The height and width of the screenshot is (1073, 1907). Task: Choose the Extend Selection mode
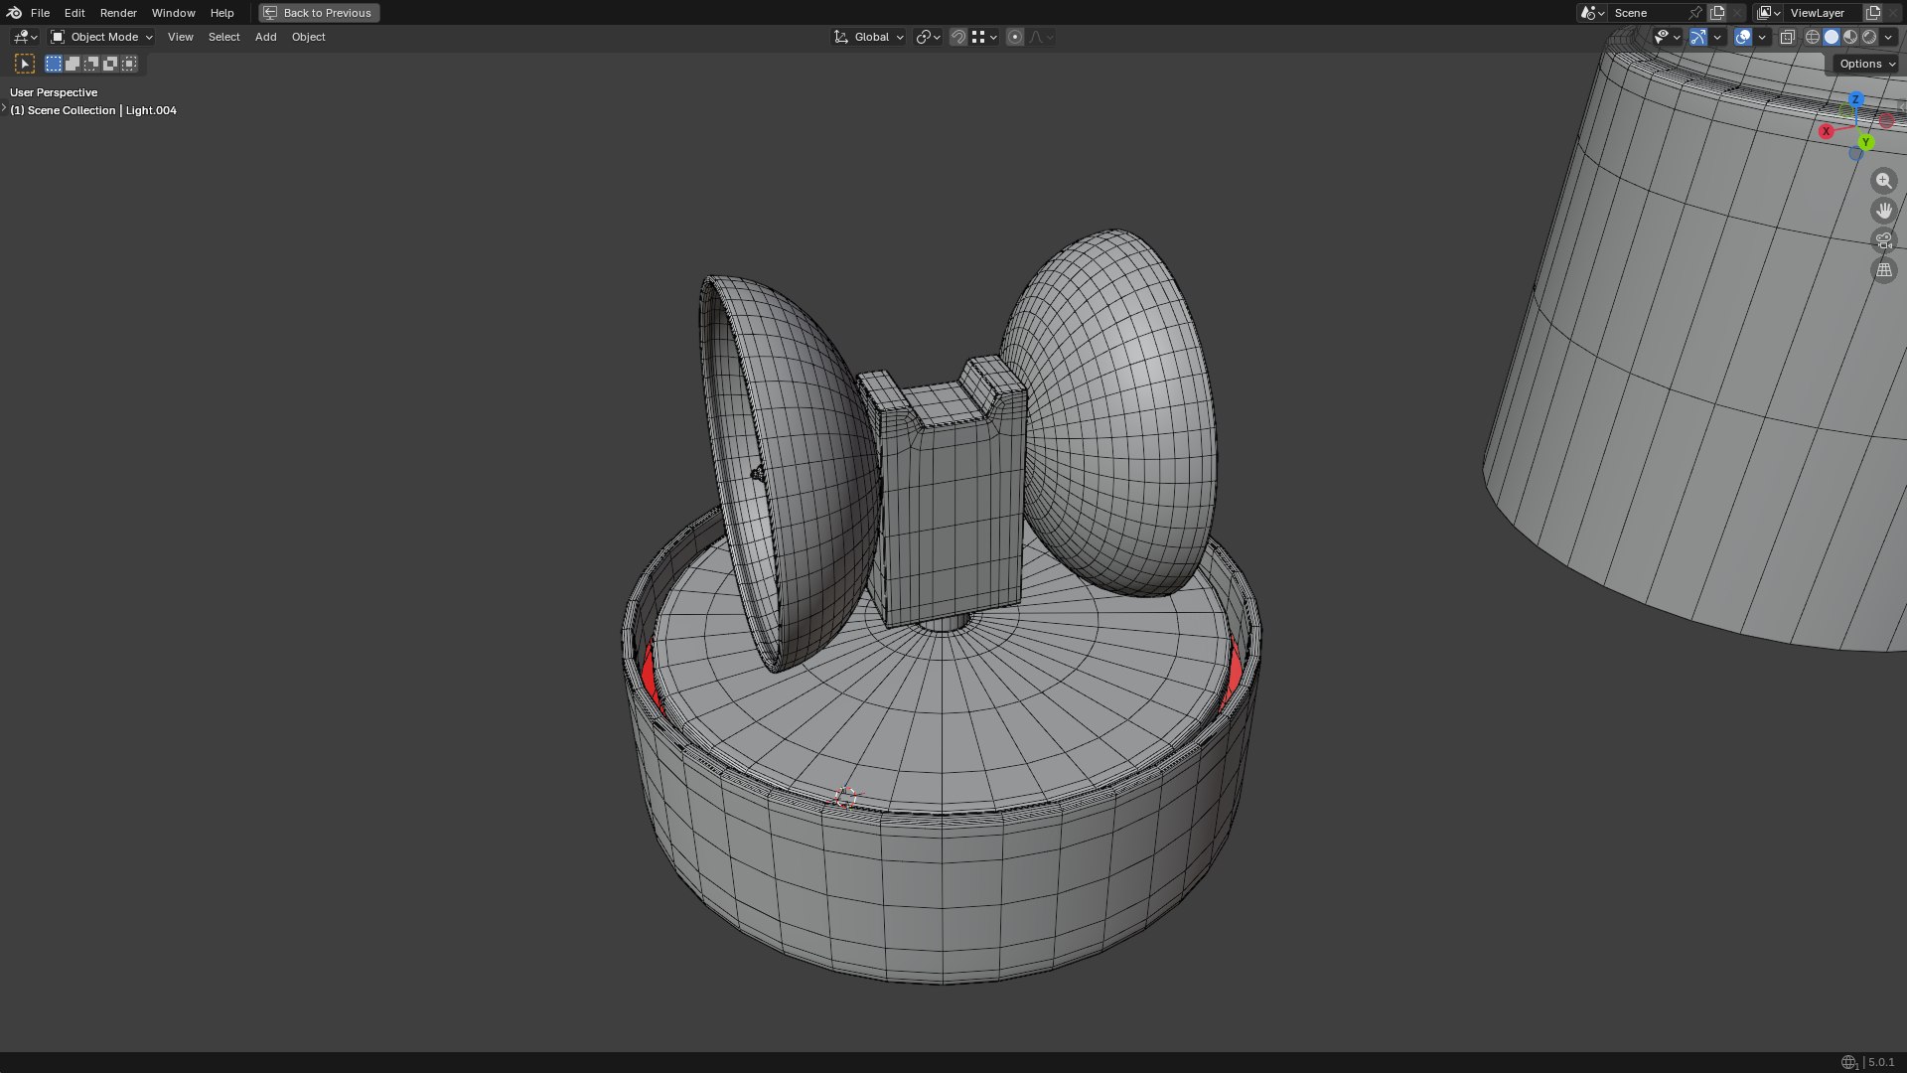click(x=73, y=64)
